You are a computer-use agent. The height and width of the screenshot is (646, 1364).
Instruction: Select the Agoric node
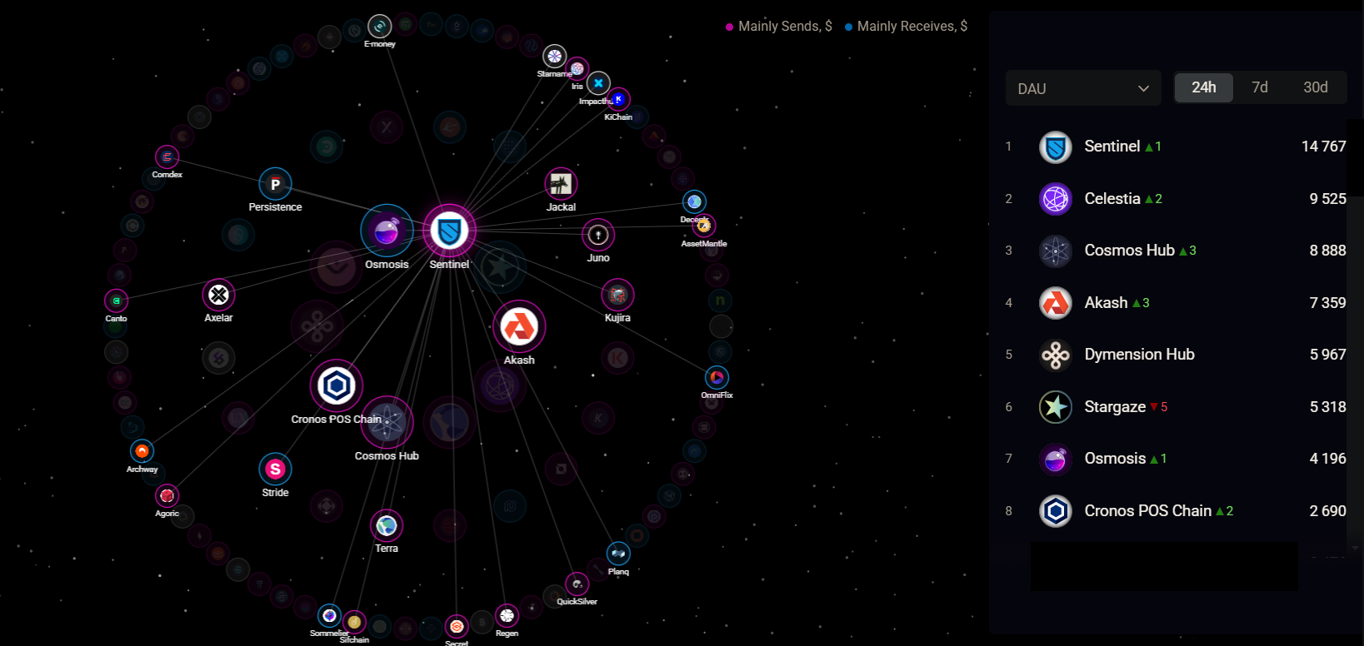(x=167, y=495)
